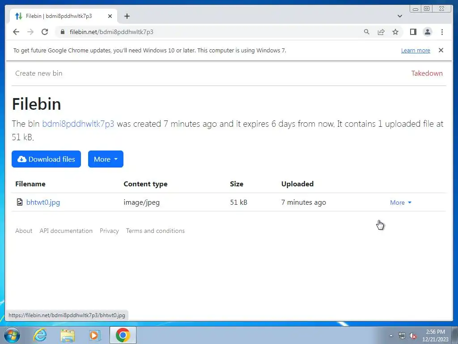Open the About footer link
This screenshot has height=344, width=458.
[x=24, y=231]
